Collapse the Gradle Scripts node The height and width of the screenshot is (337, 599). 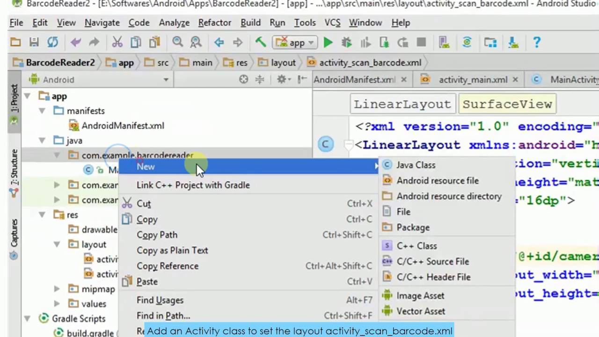click(x=27, y=319)
